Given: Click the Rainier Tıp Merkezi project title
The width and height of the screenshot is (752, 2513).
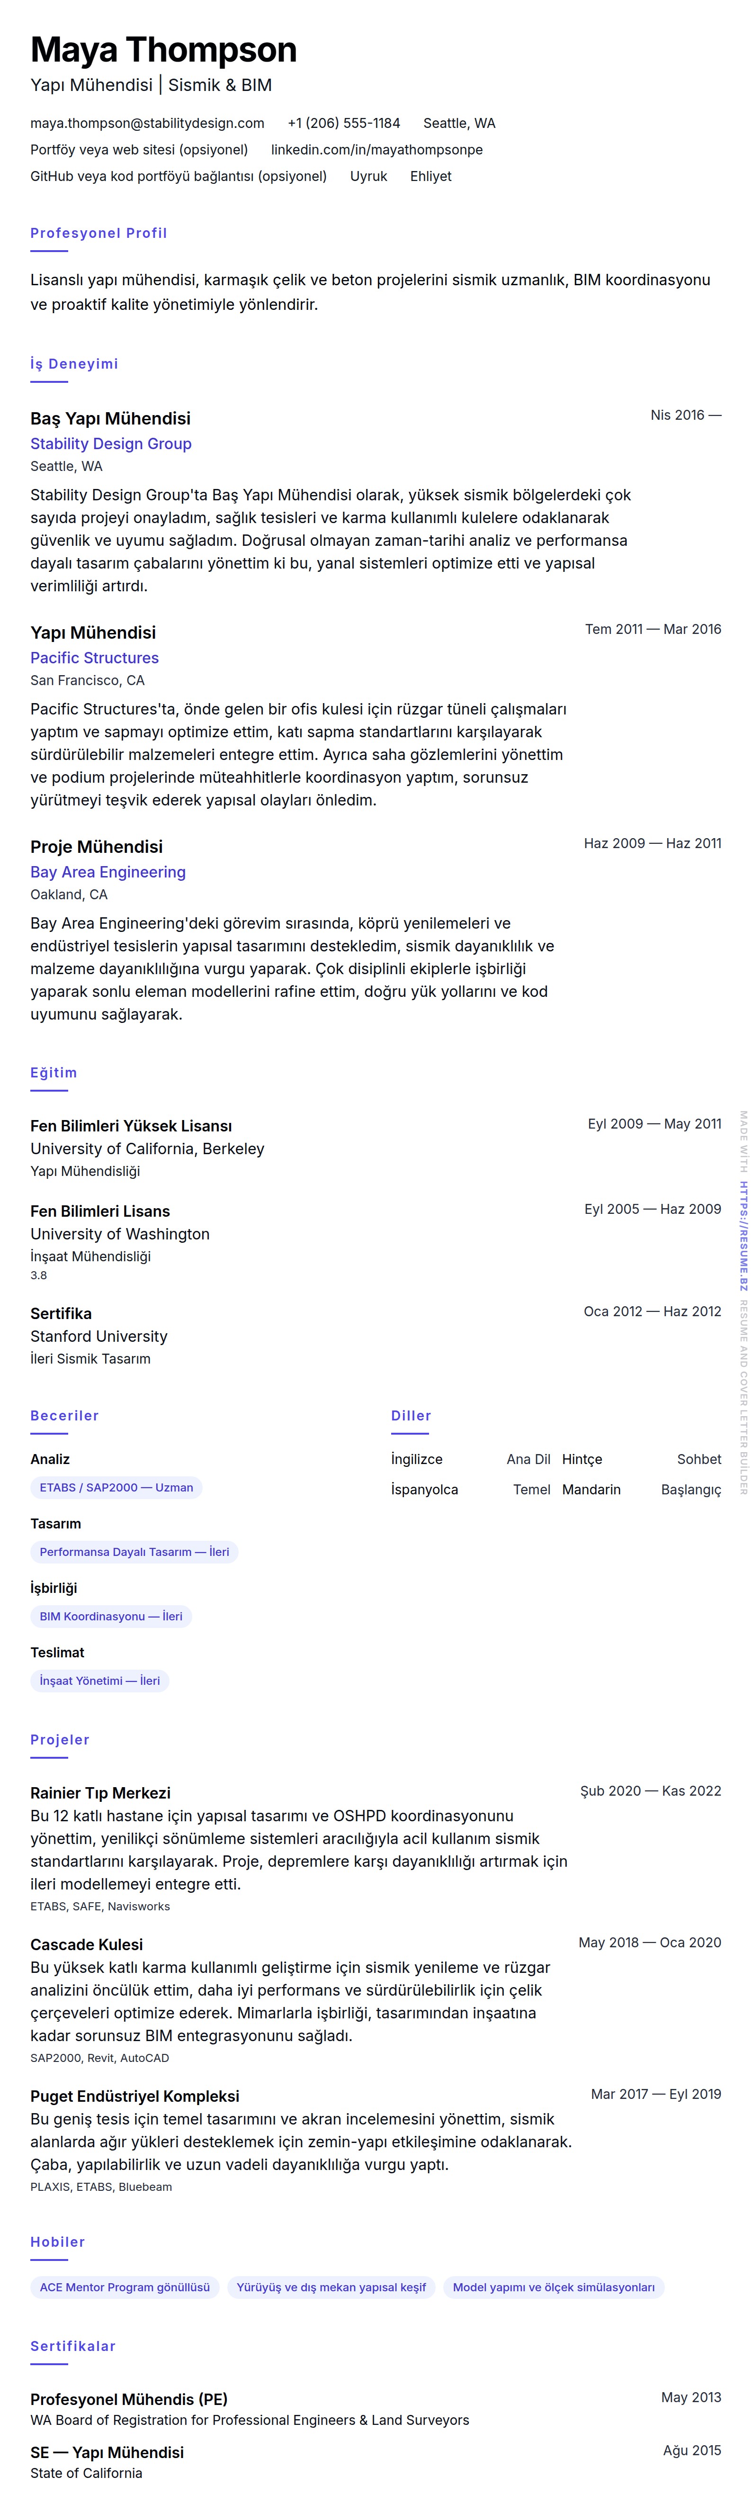Looking at the screenshot, I should click(x=100, y=1792).
